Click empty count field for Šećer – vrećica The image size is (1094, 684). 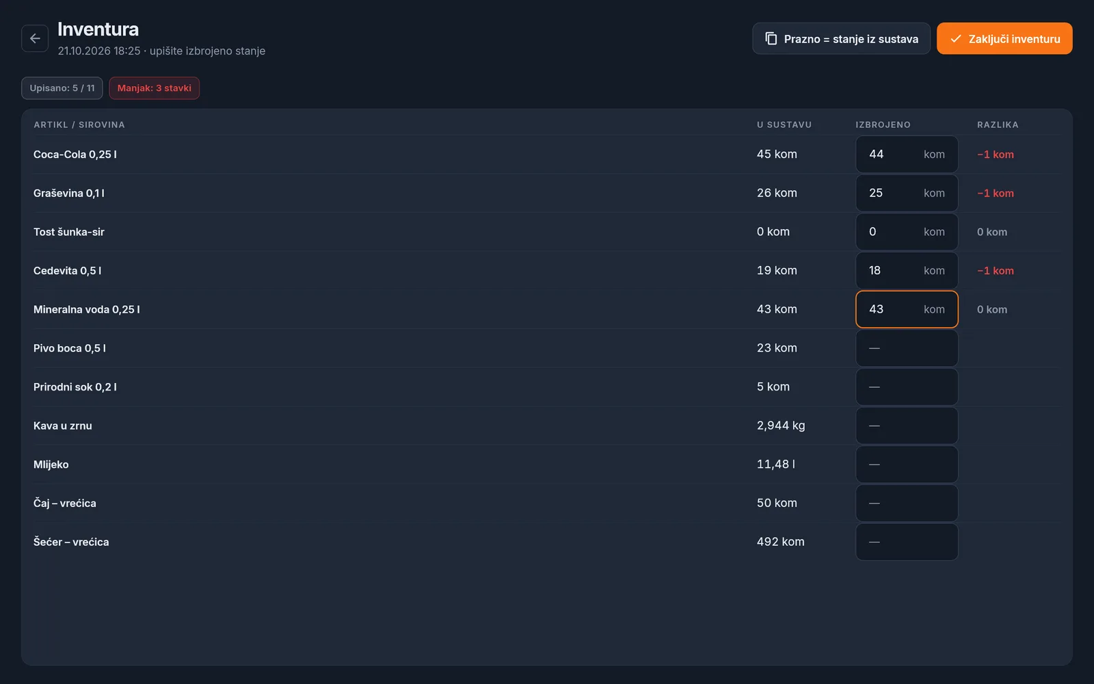point(907,542)
